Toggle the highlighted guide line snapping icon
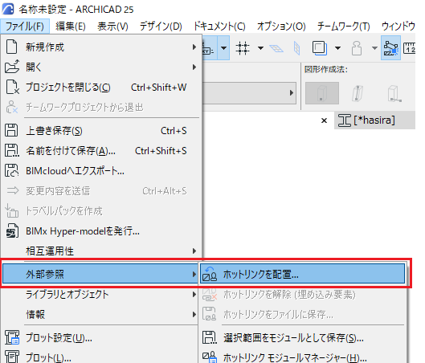 [390, 48]
